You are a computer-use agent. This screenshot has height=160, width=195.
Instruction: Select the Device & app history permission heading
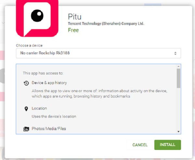click(49, 83)
